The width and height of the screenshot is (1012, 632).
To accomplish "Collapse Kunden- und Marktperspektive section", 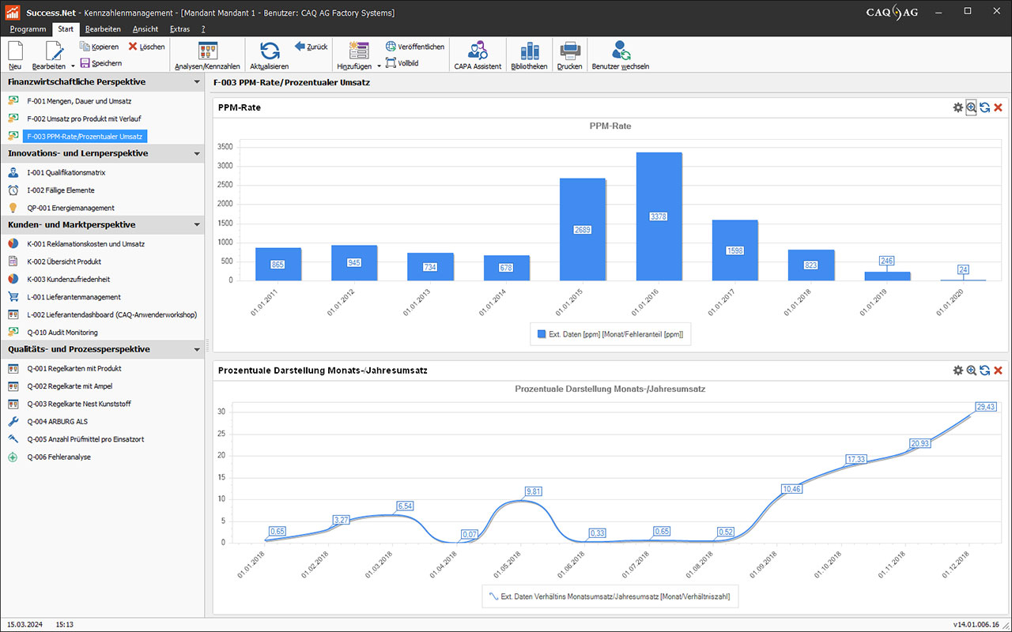I will (197, 225).
